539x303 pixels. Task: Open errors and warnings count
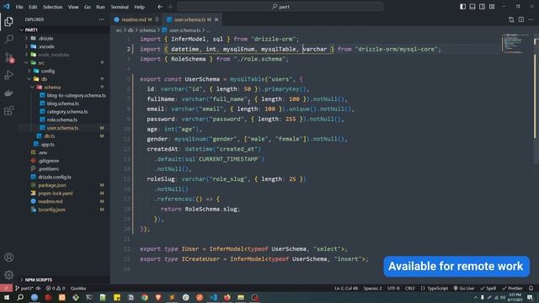tap(56, 288)
